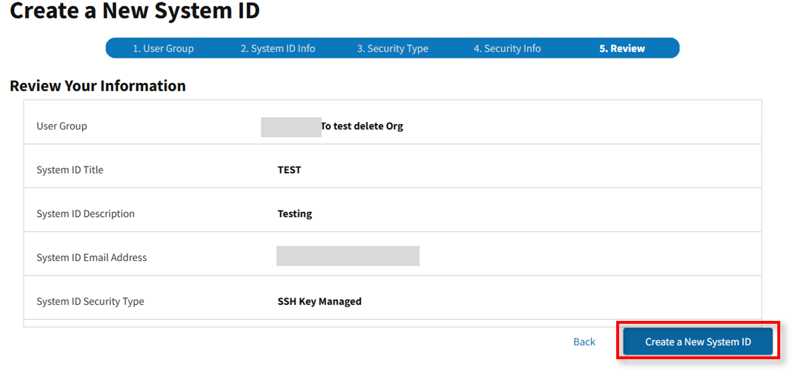Select the 'SSH Key Managed' value
The image size is (792, 371).
[x=319, y=301]
